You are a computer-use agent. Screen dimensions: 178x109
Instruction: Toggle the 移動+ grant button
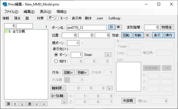coord(82,73)
